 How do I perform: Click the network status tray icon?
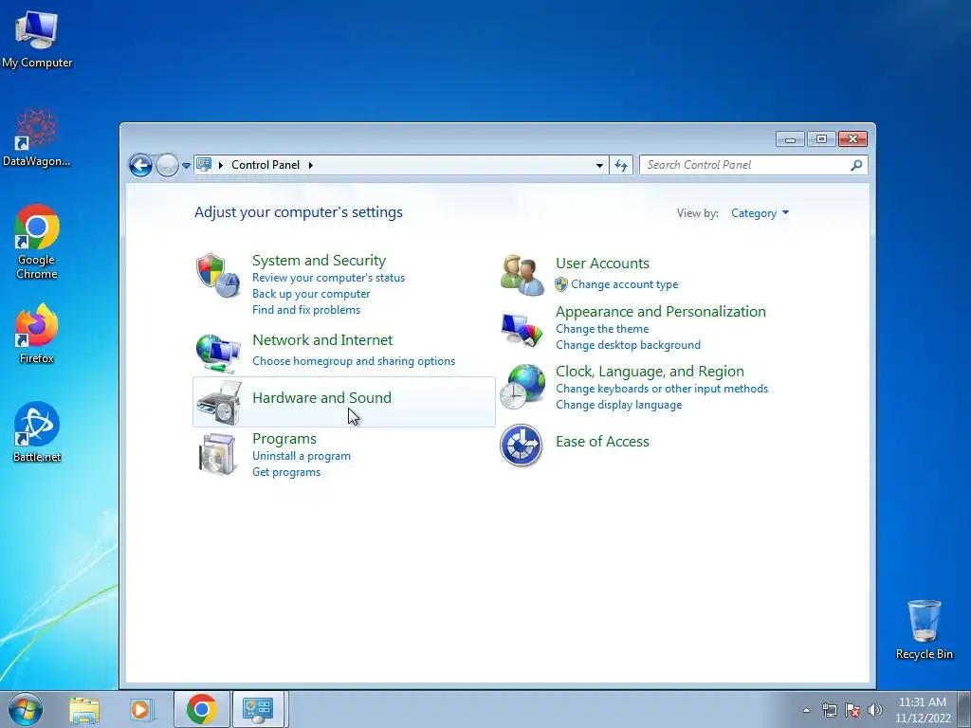[829, 710]
